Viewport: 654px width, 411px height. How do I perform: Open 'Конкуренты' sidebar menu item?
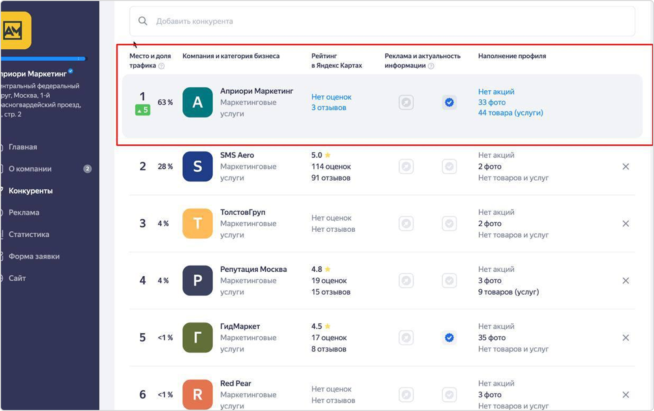[x=31, y=191]
